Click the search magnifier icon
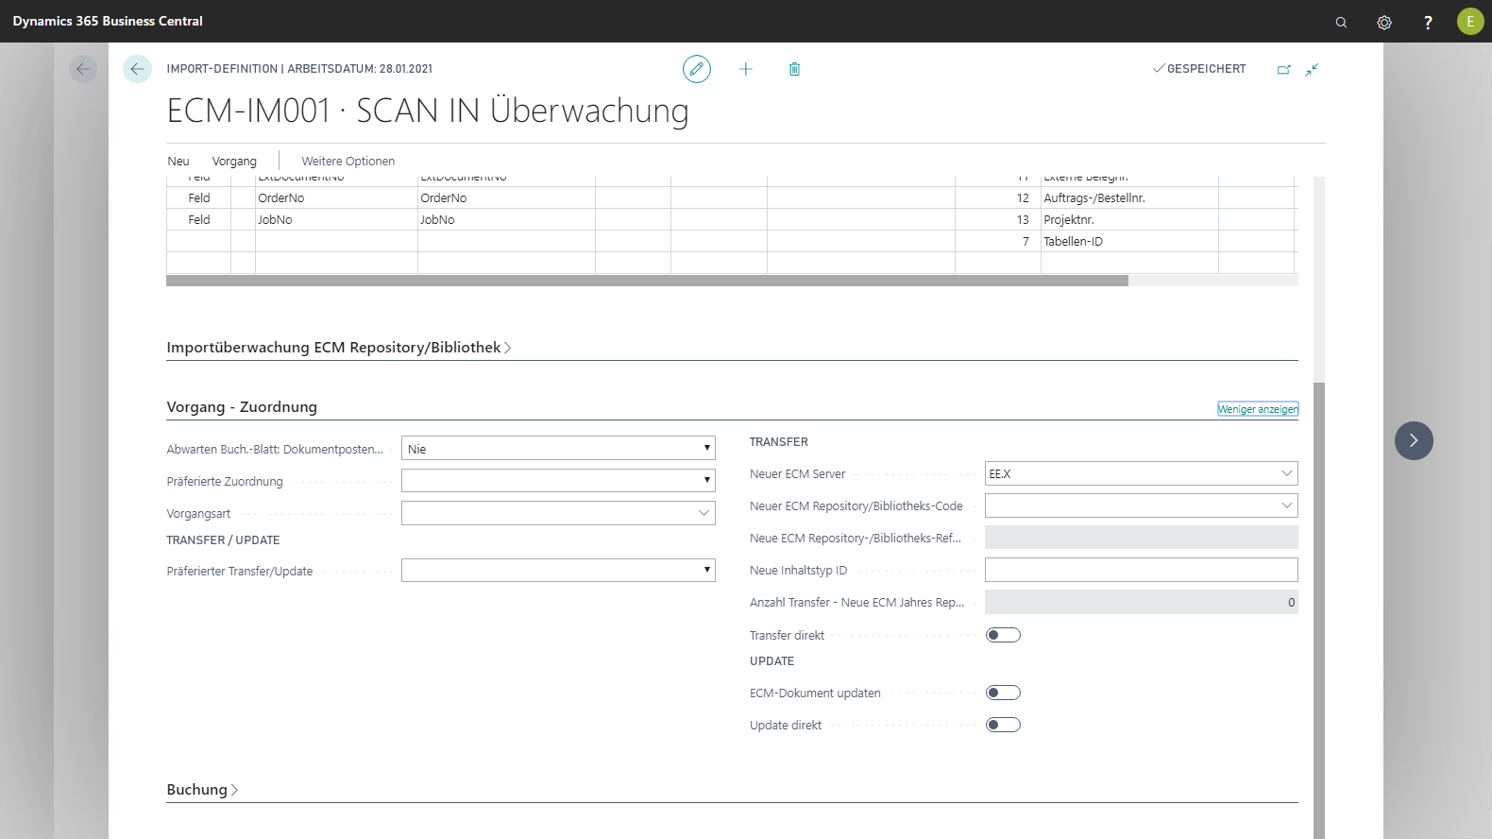Image resolution: width=1492 pixels, height=839 pixels. [x=1341, y=22]
